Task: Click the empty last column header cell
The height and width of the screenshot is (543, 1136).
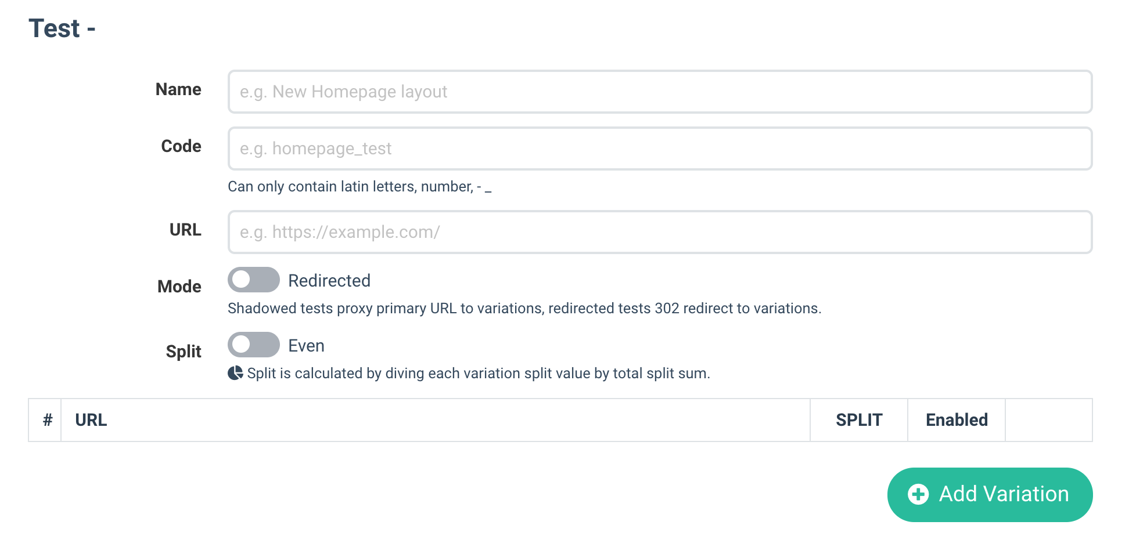Action: point(1048,420)
